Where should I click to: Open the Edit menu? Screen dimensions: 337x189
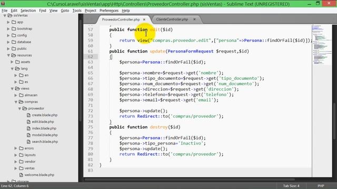[x=14, y=10]
